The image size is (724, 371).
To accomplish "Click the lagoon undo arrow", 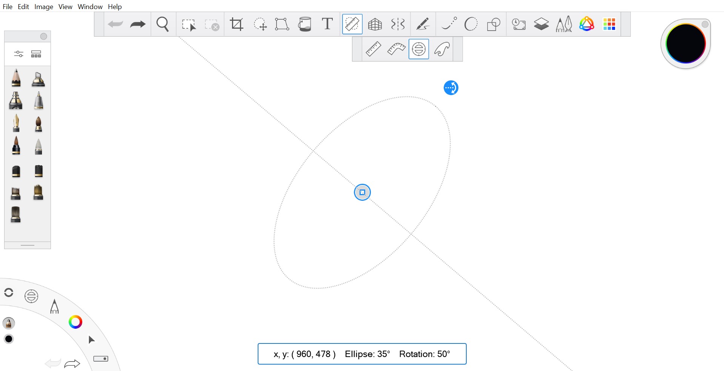I will click(53, 363).
